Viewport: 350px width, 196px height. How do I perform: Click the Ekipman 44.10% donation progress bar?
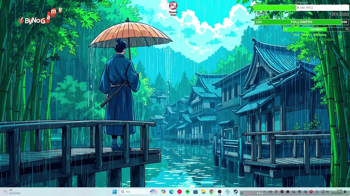pos(302,8)
